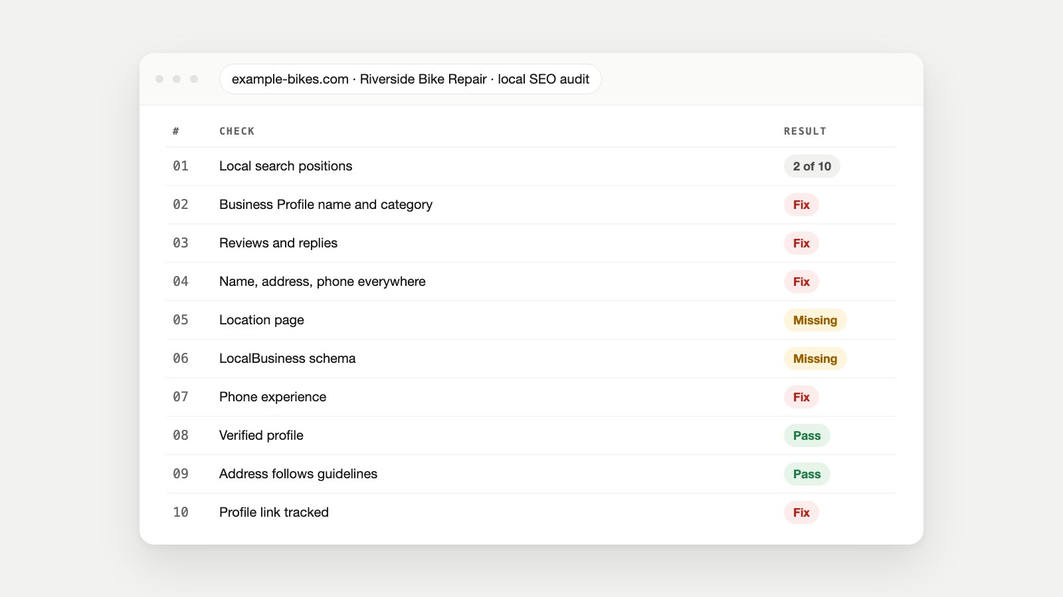
Task: Click row number 09
Action: [181, 474]
